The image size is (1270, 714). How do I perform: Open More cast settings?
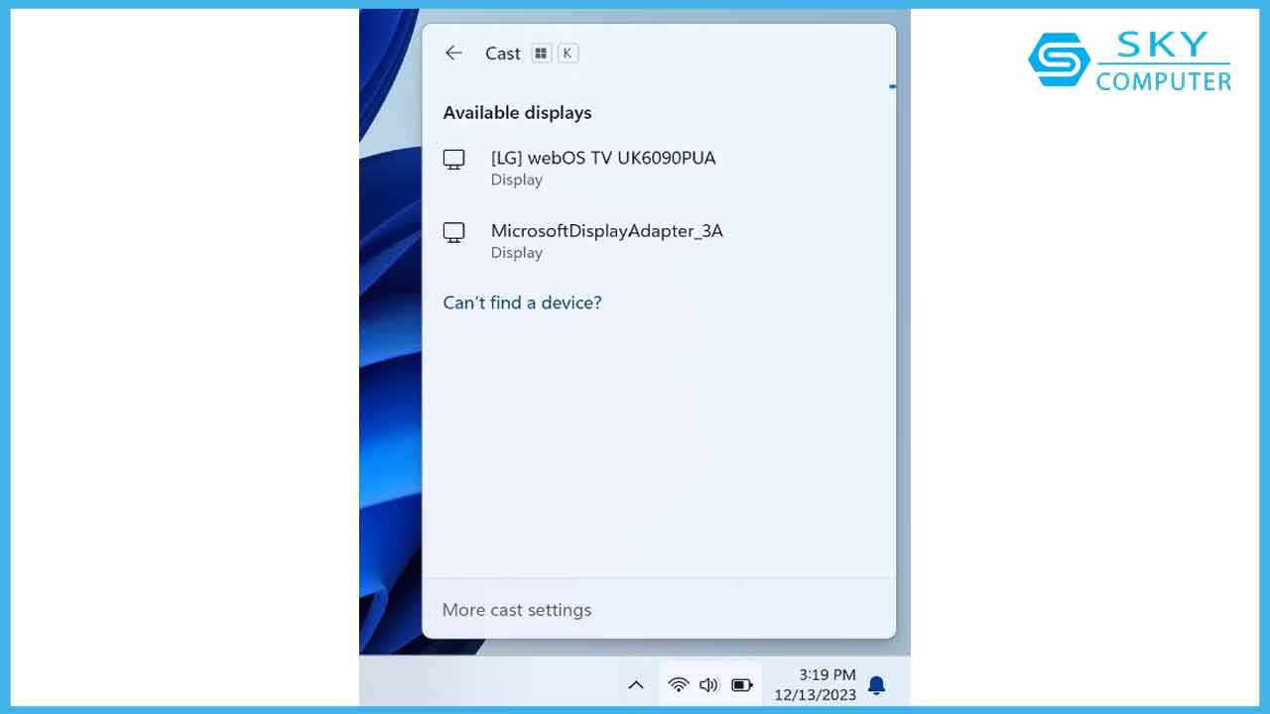tap(517, 610)
